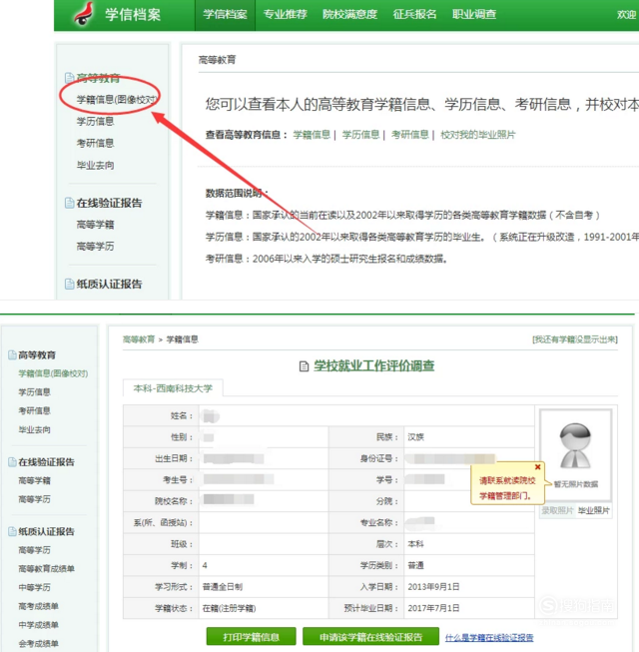639x652 pixels.
Task: Click the 2013年9月1日 enrollment date value
Action: 433,587
